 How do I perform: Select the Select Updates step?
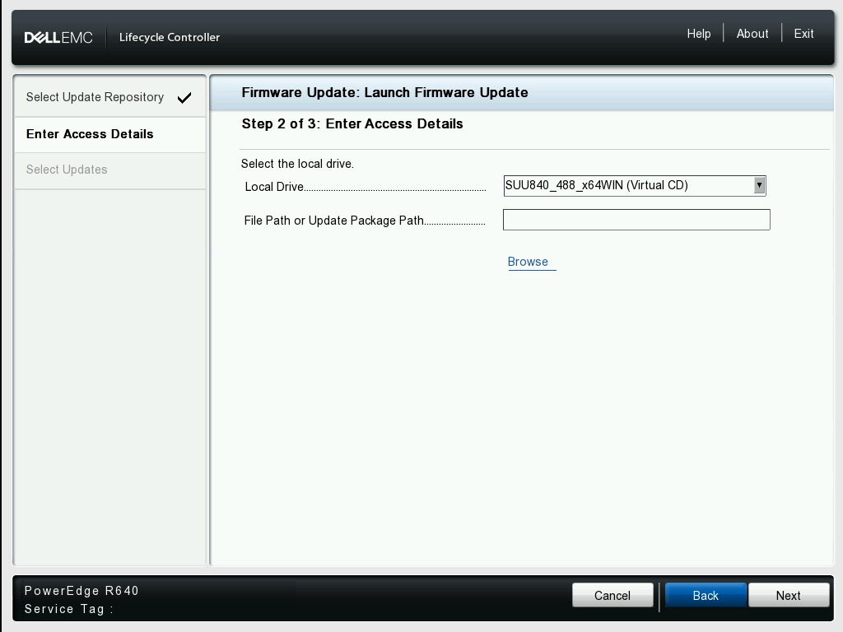109,170
